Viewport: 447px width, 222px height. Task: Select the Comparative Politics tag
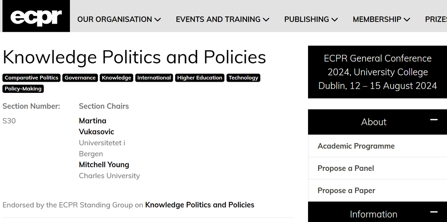(x=32, y=78)
